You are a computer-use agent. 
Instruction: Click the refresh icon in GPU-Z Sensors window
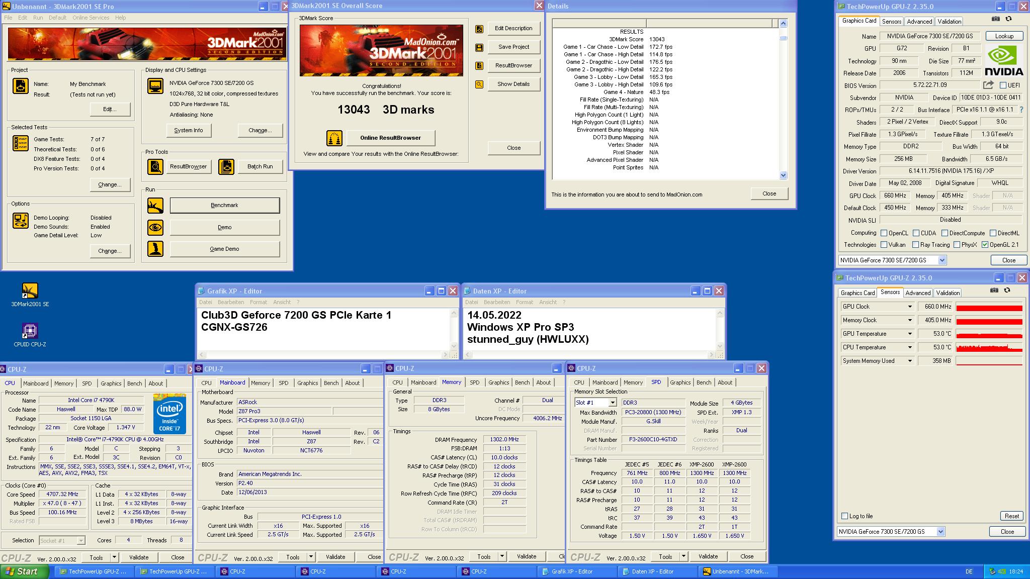(1007, 290)
